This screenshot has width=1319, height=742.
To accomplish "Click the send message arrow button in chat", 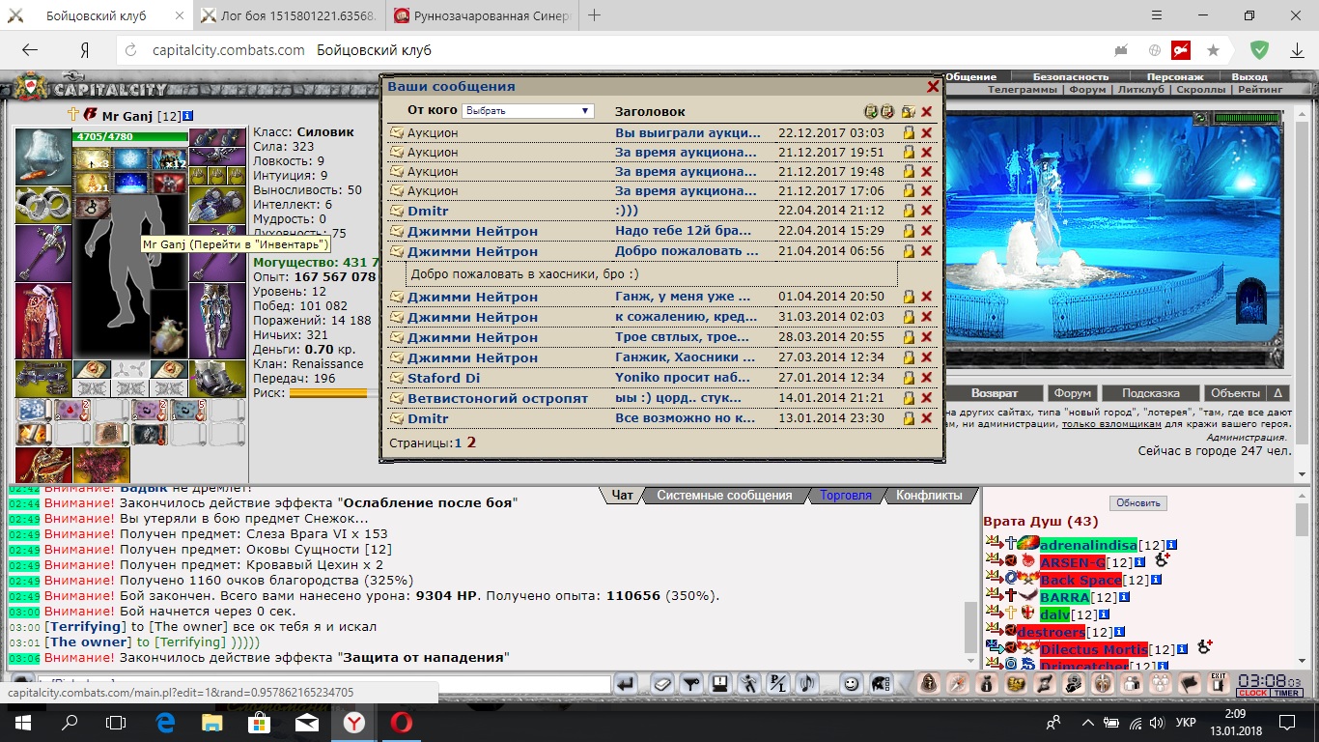I will pyautogui.click(x=625, y=685).
